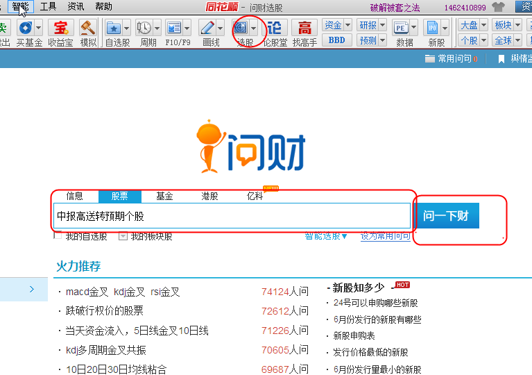The height and width of the screenshot is (375, 532).
Task: Click the 选股 stock picker icon
Action: coord(241,28)
